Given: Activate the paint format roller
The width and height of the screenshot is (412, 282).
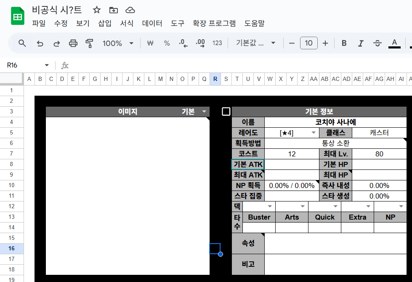Looking at the screenshot, I should (x=89, y=43).
